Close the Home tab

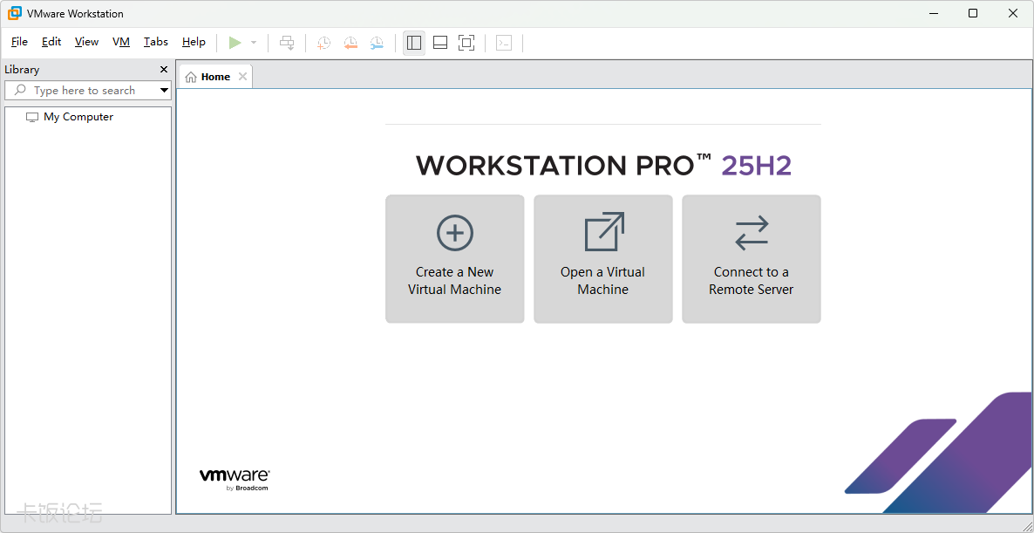(x=243, y=77)
